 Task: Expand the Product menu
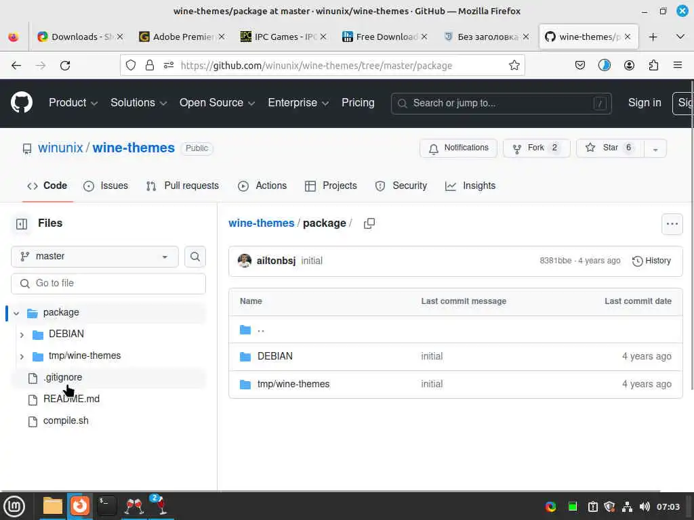[x=73, y=103]
